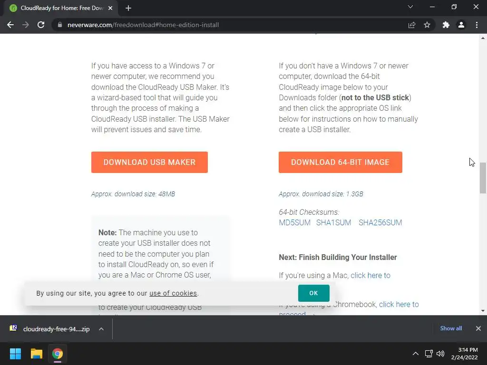The height and width of the screenshot is (365, 487).
Task: Click the '64-bit Checksums:' label
Action: coord(309,212)
